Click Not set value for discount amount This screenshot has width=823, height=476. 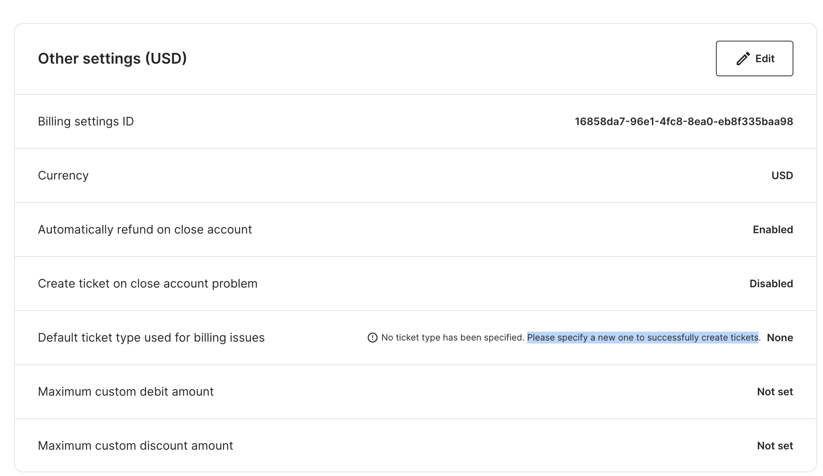tap(775, 446)
